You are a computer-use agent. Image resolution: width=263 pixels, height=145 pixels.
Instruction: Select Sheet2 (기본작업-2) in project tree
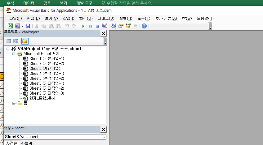pyautogui.click(x=47, y=64)
